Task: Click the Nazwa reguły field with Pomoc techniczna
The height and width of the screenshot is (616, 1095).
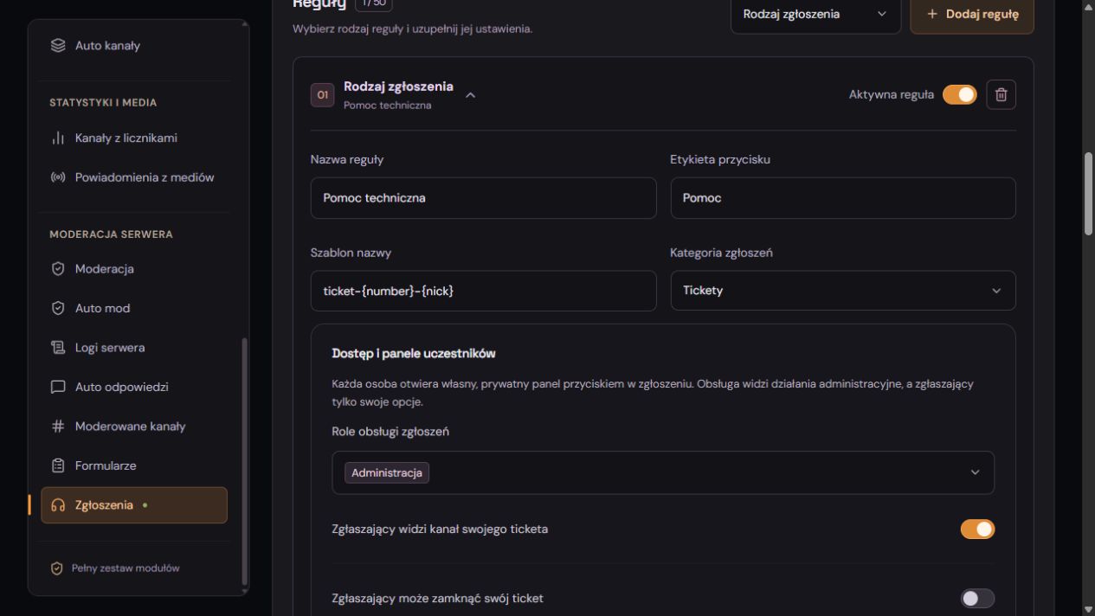Action: point(484,198)
